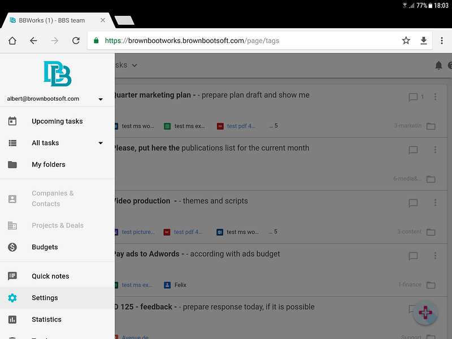Tap the green padlock security icon
Image resolution: width=452 pixels, height=339 pixels.
(x=96, y=41)
